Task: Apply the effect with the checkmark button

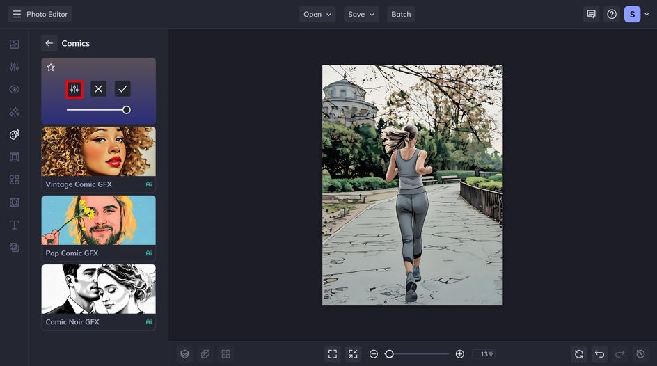Action: tap(122, 89)
